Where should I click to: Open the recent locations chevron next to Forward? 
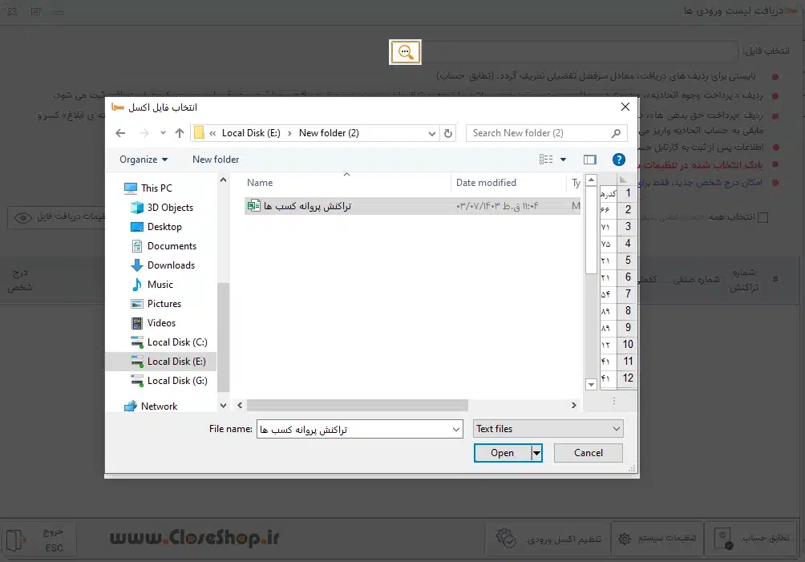tap(163, 133)
